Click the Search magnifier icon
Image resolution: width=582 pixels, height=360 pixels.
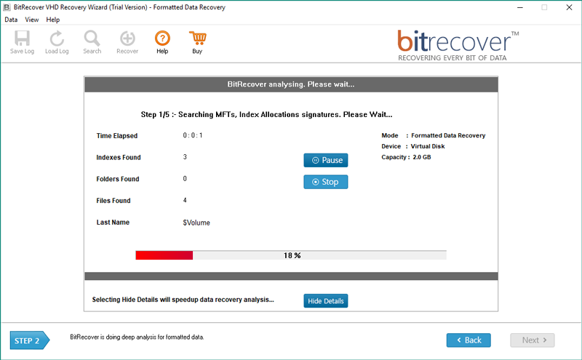(x=92, y=42)
